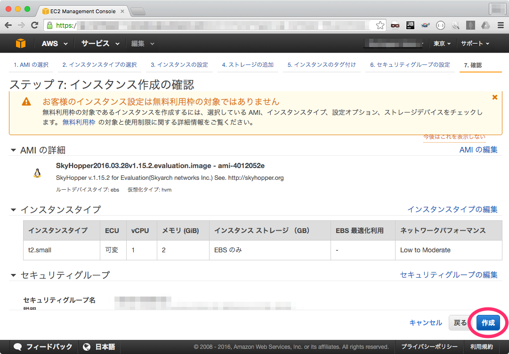Click the feedback speech bubble icon
Image resolution: width=509 pixels, height=354 pixels.
(17, 347)
